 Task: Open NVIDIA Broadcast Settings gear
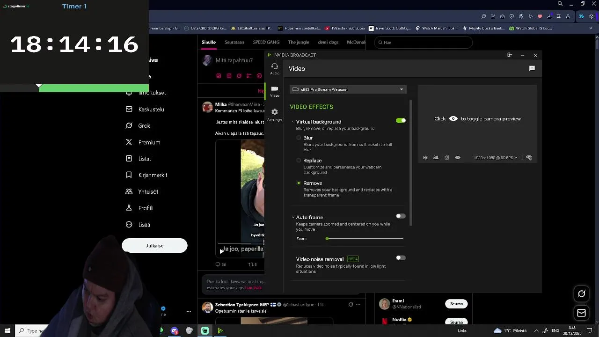(275, 114)
